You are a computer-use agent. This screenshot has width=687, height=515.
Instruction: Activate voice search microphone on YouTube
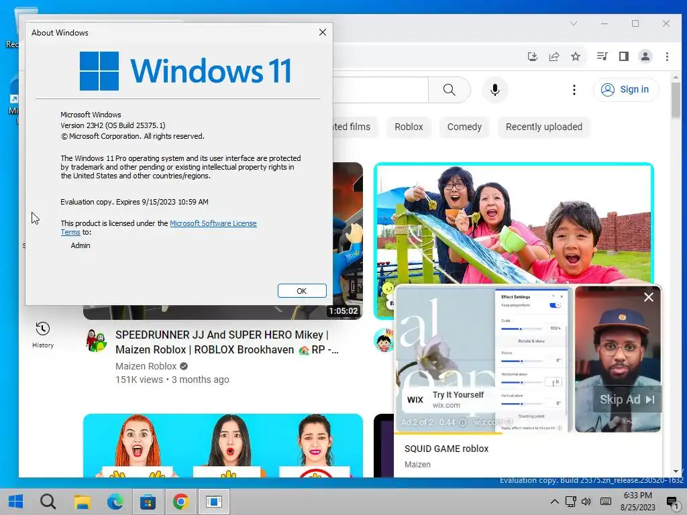(494, 90)
